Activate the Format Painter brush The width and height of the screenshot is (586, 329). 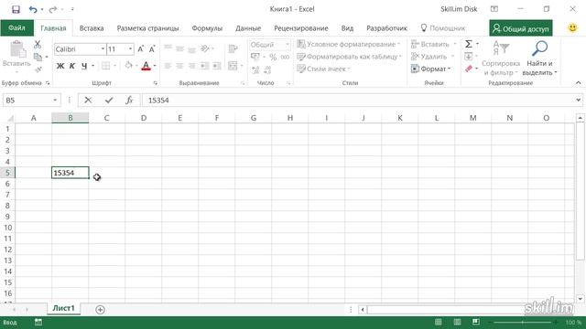point(38,69)
